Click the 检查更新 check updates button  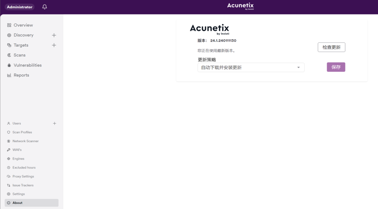coord(331,47)
